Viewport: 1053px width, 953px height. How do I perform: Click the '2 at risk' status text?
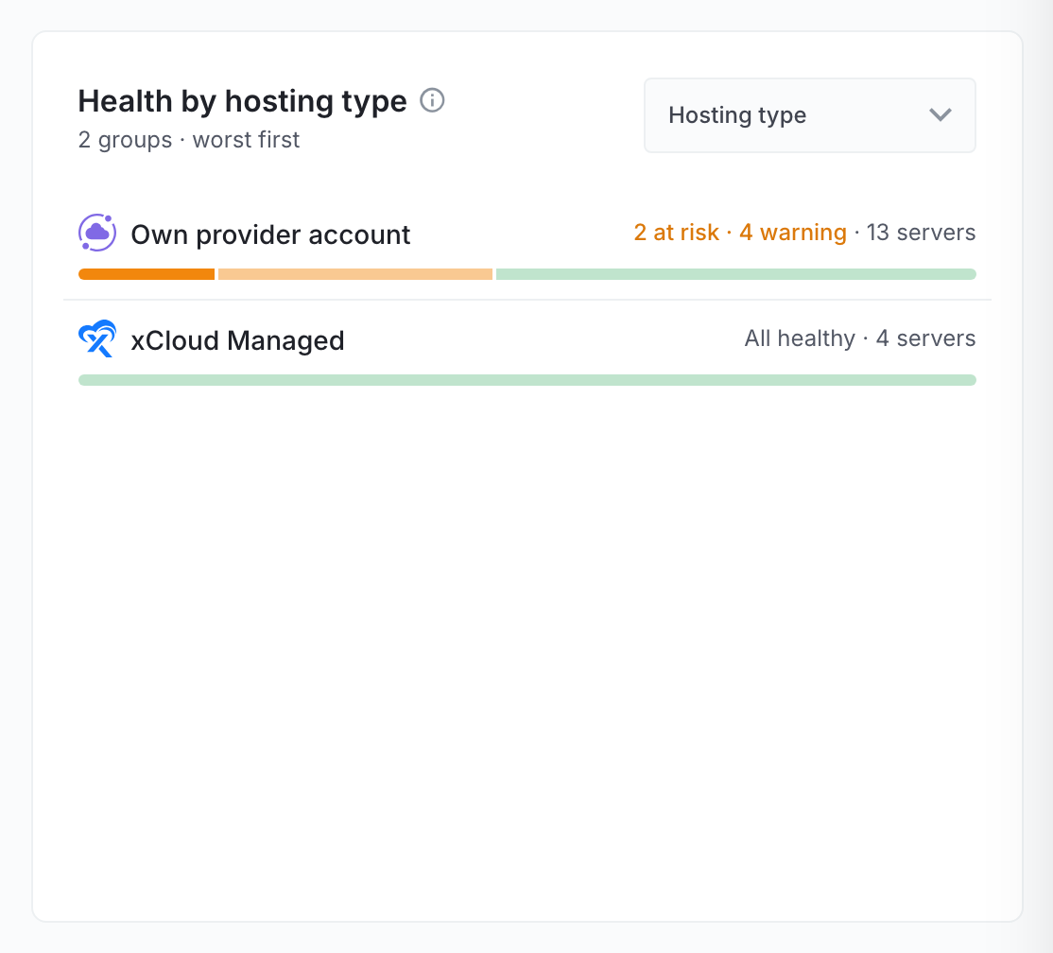click(676, 233)
